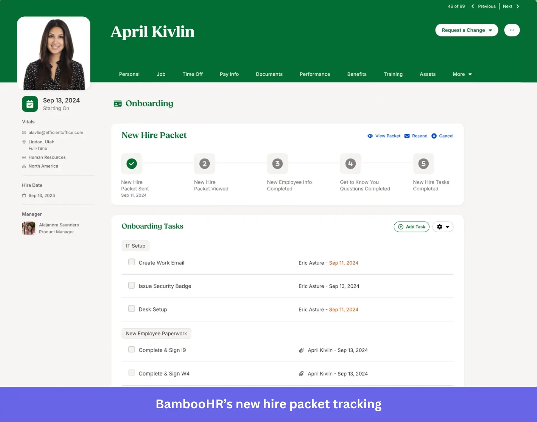Check the Desk Setup task
537x422 pixels.
click(x=132, y=309)
